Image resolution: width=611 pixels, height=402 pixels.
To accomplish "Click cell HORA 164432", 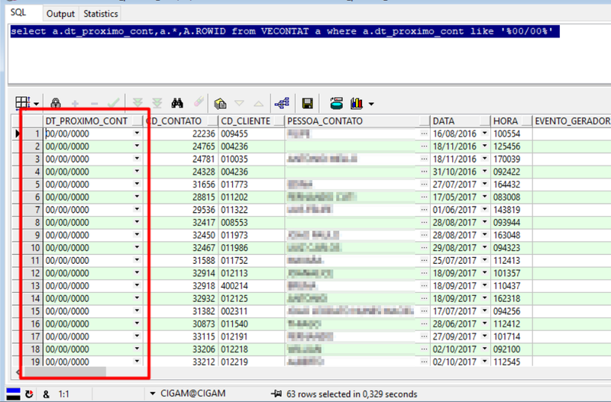I will click(512, 185).
